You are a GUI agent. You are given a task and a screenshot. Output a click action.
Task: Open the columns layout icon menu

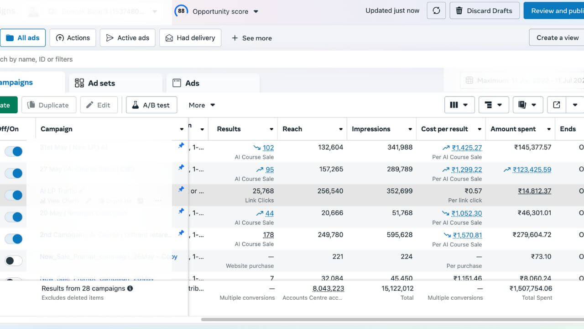[459, 105]
